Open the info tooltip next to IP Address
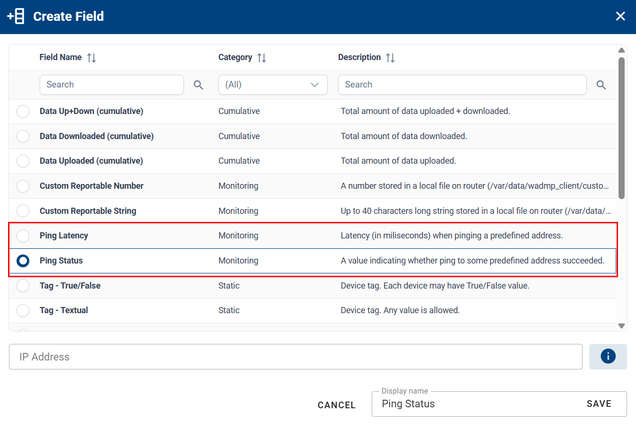The height and width of the screenshot is (439, 636). click(608, 356)
